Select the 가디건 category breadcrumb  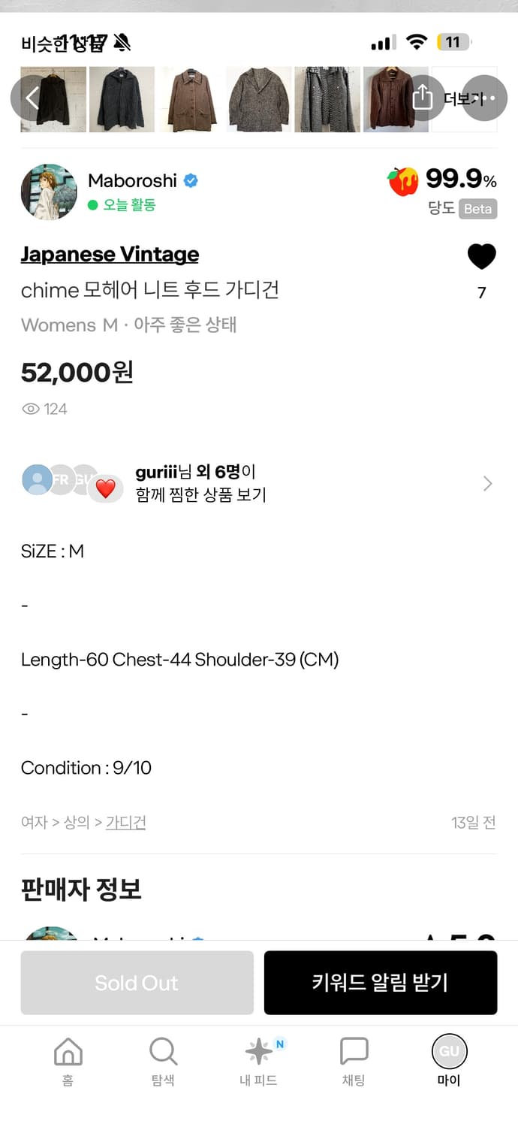(126, 822)
